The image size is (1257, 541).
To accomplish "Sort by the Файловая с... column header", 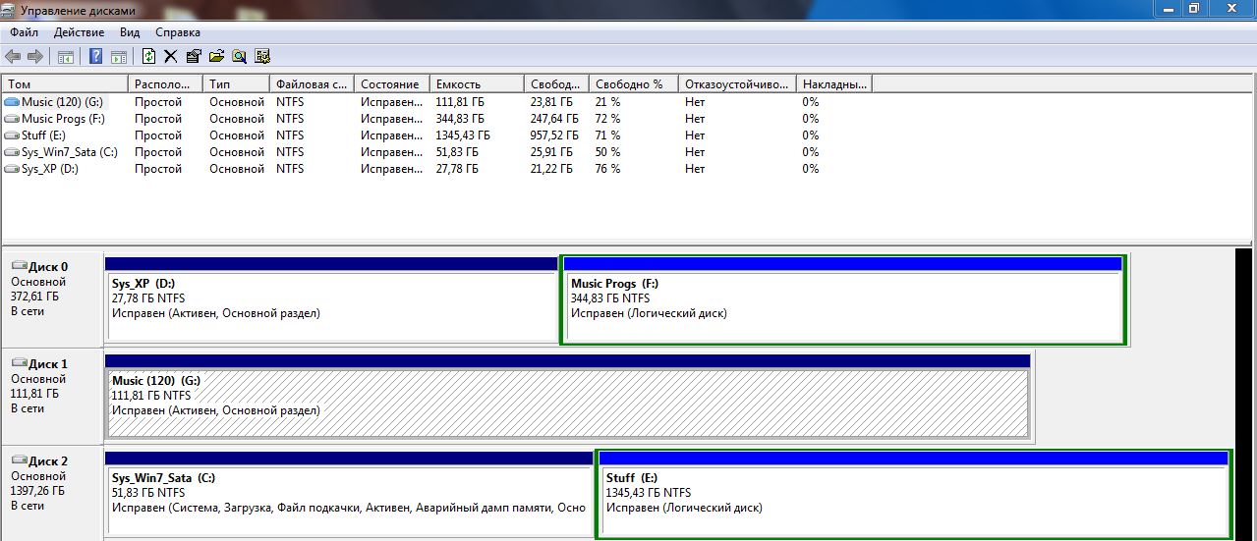I will coord(313,84).
